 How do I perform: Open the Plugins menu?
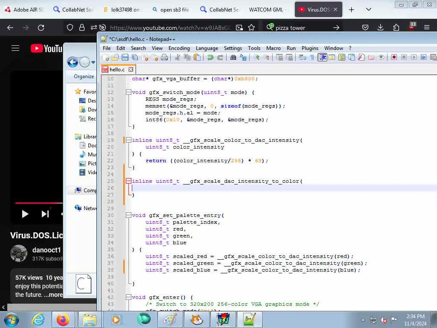click(310, 48)
